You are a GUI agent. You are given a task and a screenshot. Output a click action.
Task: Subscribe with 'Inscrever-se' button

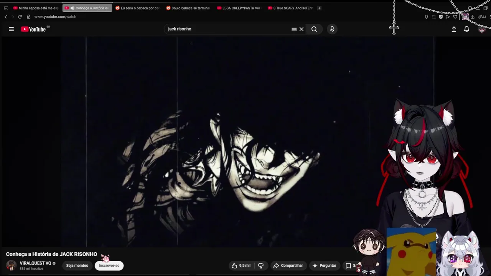pos(109,265)
